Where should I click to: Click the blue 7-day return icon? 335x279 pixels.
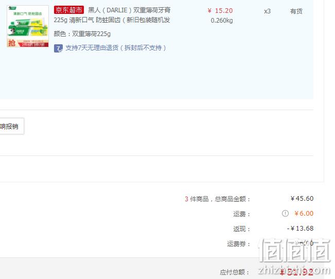click(x=58, y=48)
